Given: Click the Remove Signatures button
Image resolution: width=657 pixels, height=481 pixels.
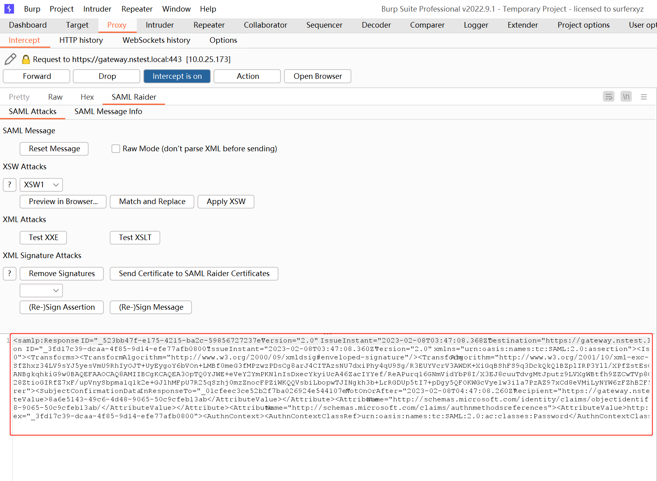Looking at the screenshot, I should 62,274.
